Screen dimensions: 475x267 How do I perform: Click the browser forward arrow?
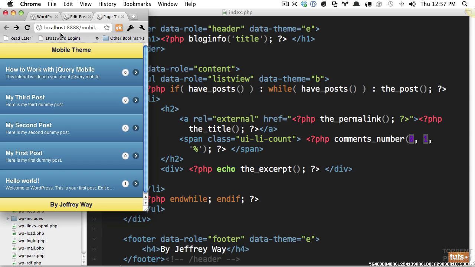coord(17,27)
